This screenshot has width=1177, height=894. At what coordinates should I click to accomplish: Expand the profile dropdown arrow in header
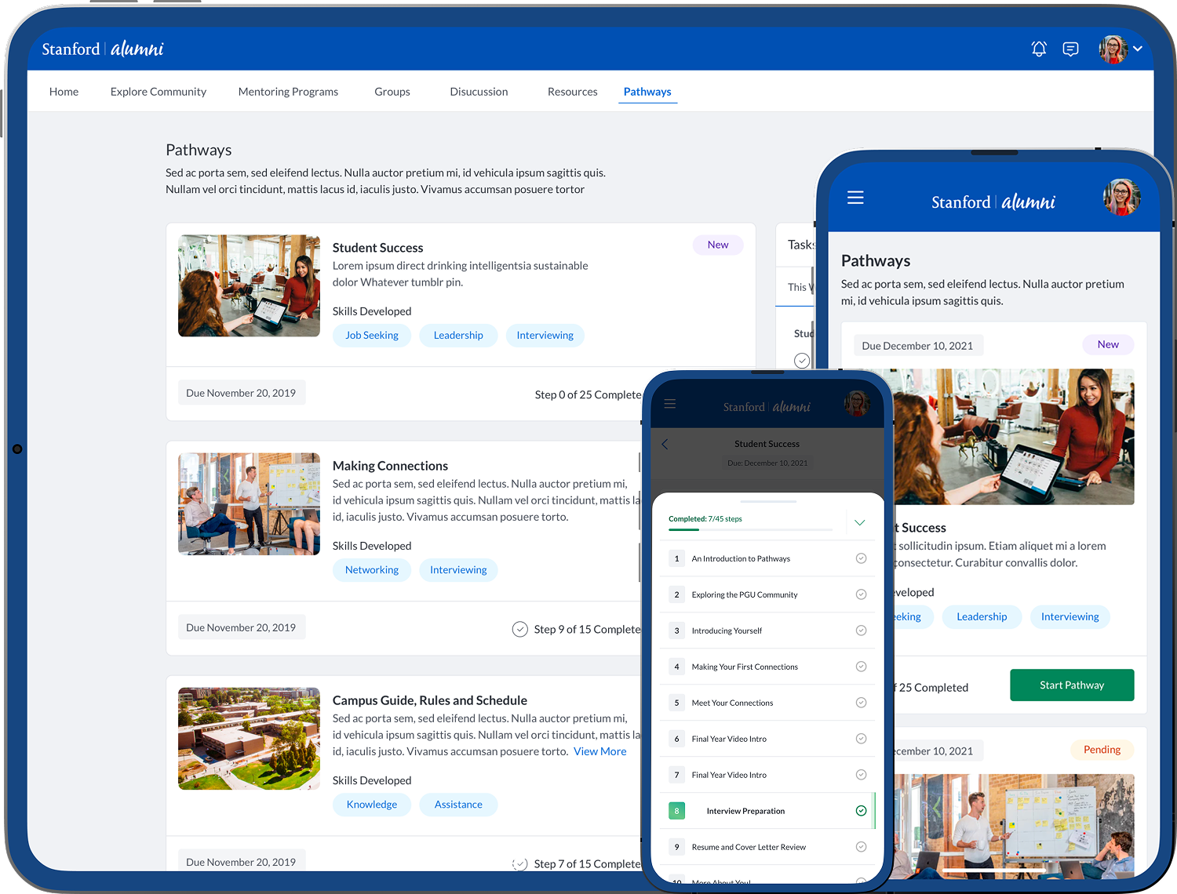tap(1138, 49)
